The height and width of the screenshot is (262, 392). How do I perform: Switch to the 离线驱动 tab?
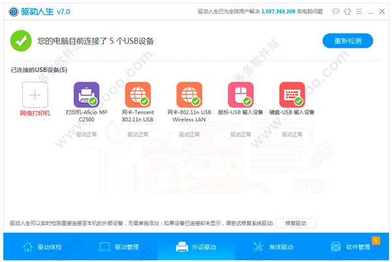pos(273,247)
